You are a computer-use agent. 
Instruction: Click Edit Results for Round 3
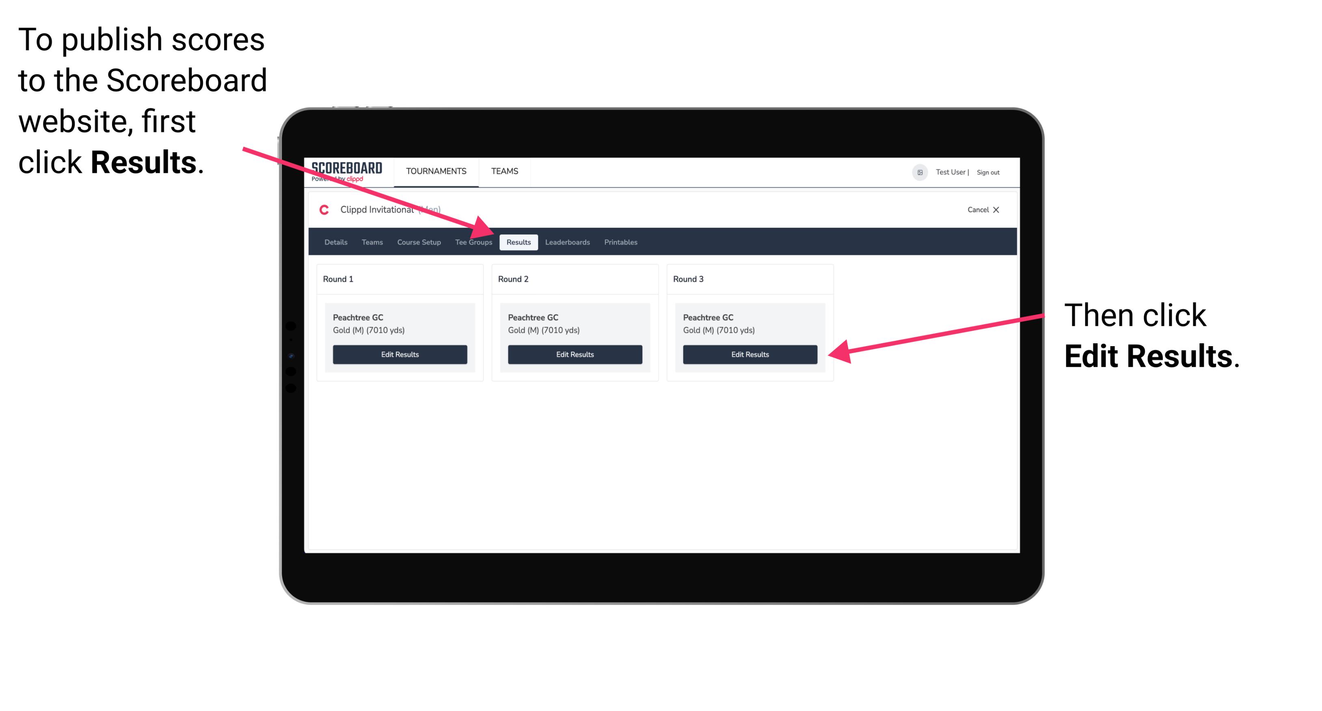[750, 355]
